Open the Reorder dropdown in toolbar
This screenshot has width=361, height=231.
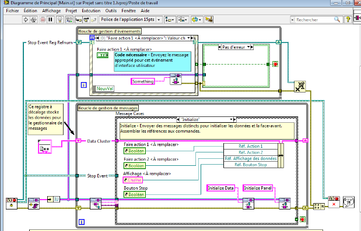point(196,20)
